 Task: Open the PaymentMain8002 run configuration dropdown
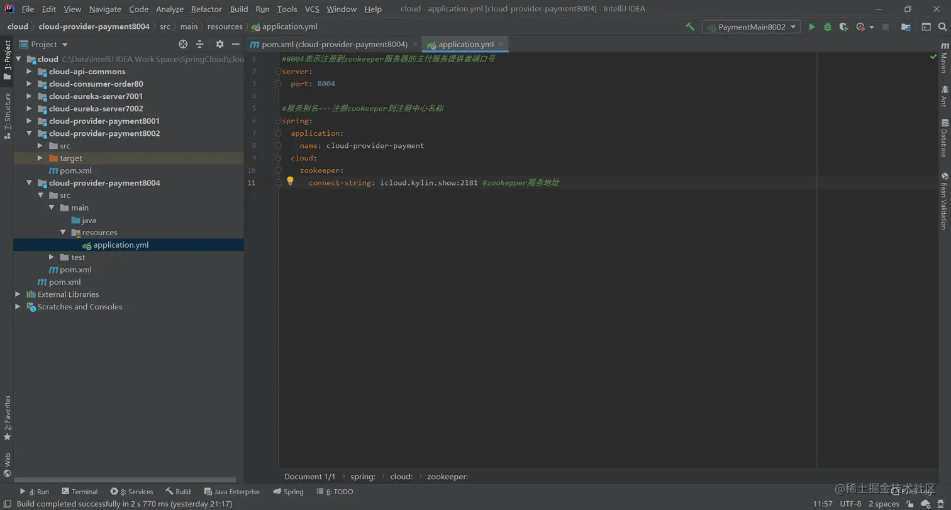[x=751, y=27]
